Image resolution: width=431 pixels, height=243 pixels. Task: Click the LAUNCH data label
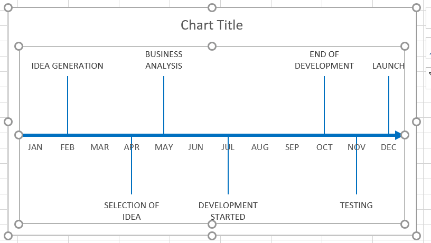point(388,66)
